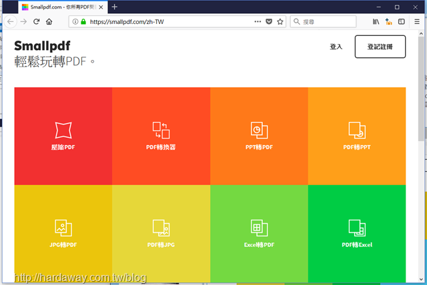The width and height of the screenshot is (427, 285).
Task: Go to the browser home page
Action: click(49, 22)
